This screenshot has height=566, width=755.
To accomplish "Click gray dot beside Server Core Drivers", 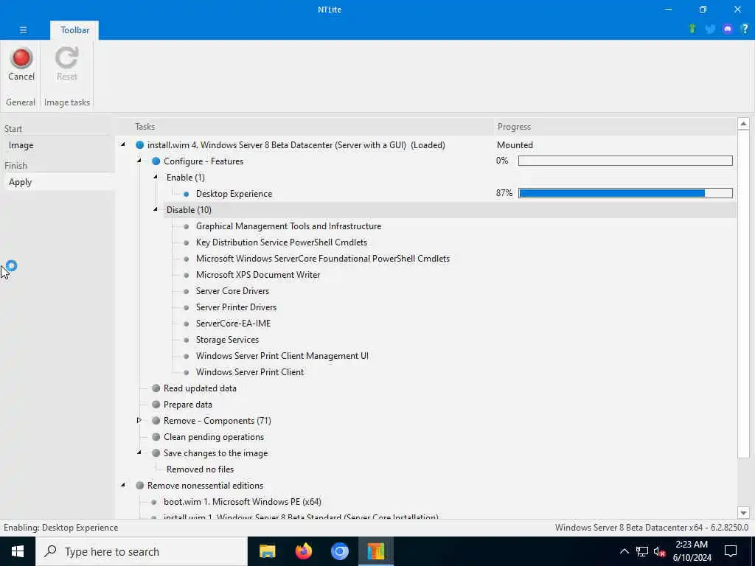I will 187,291.
